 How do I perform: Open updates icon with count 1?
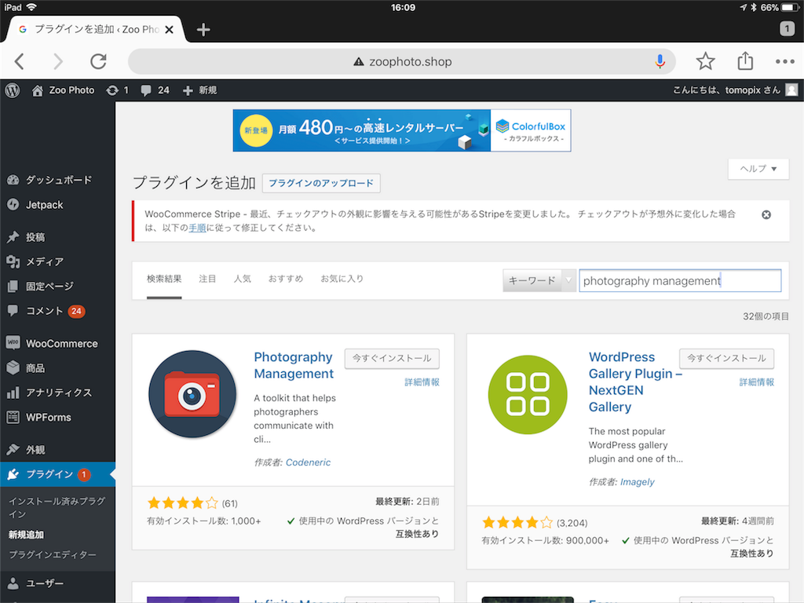[118, 90]
